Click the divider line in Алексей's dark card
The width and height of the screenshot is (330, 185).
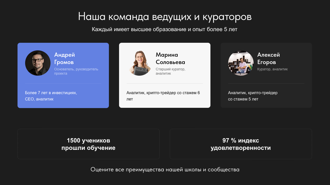[x=266, y=83]
